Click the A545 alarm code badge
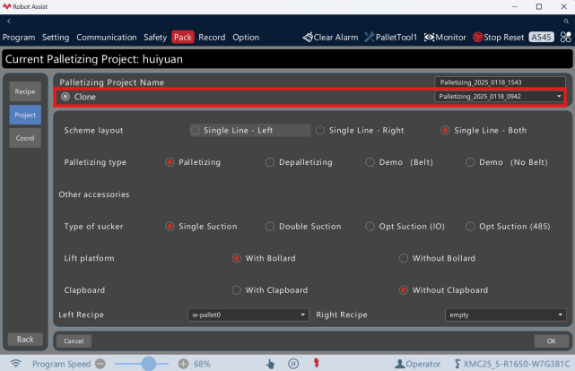 coord(541,37)
